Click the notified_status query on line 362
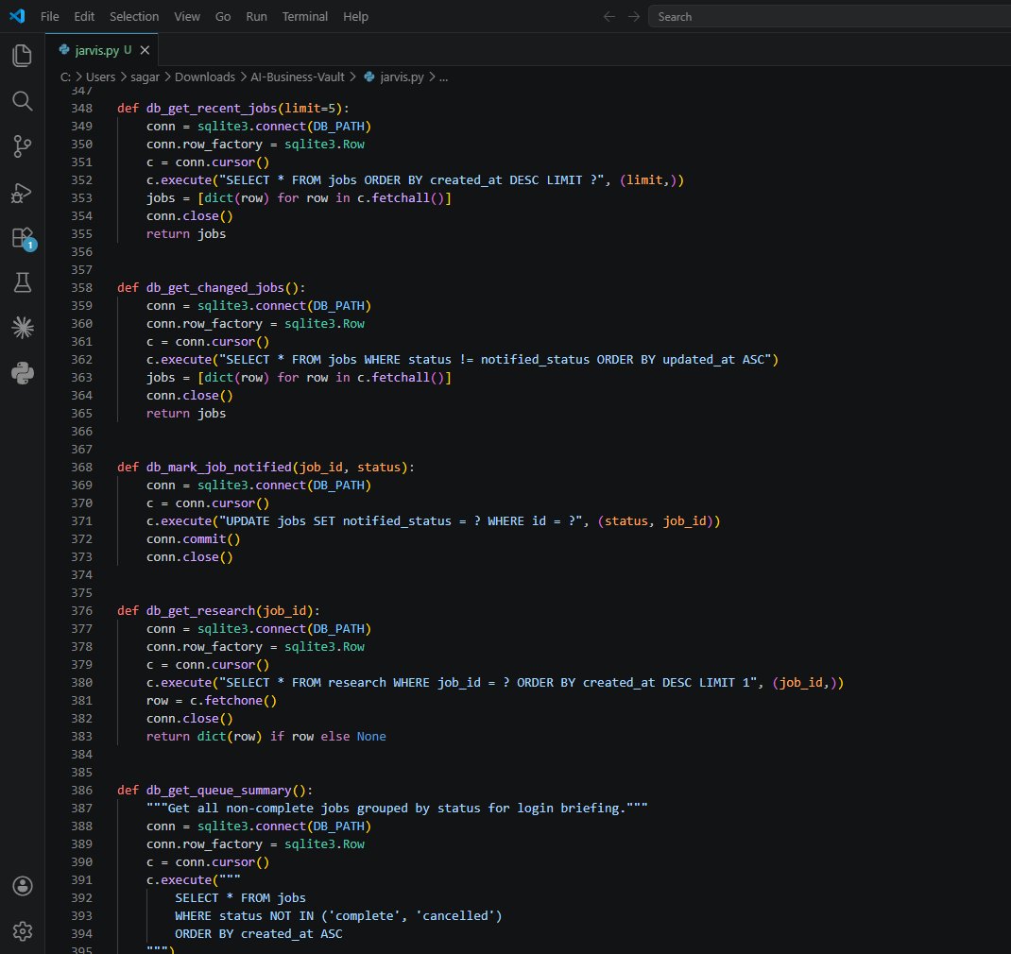This screenshot has width=1011, height=954. pos(495,359)
